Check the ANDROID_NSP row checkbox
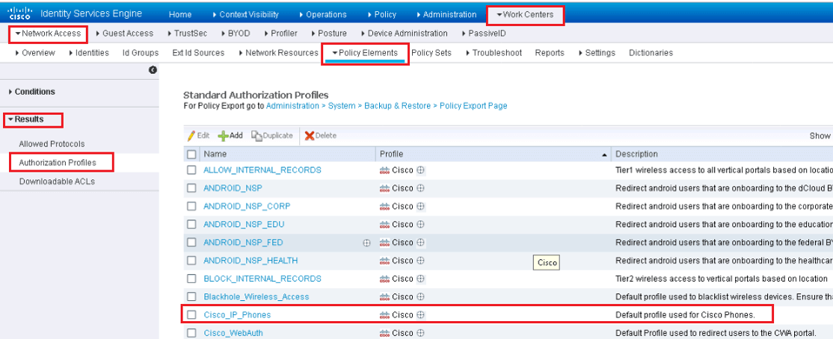833x339 pixels. [x=191, y=188]
